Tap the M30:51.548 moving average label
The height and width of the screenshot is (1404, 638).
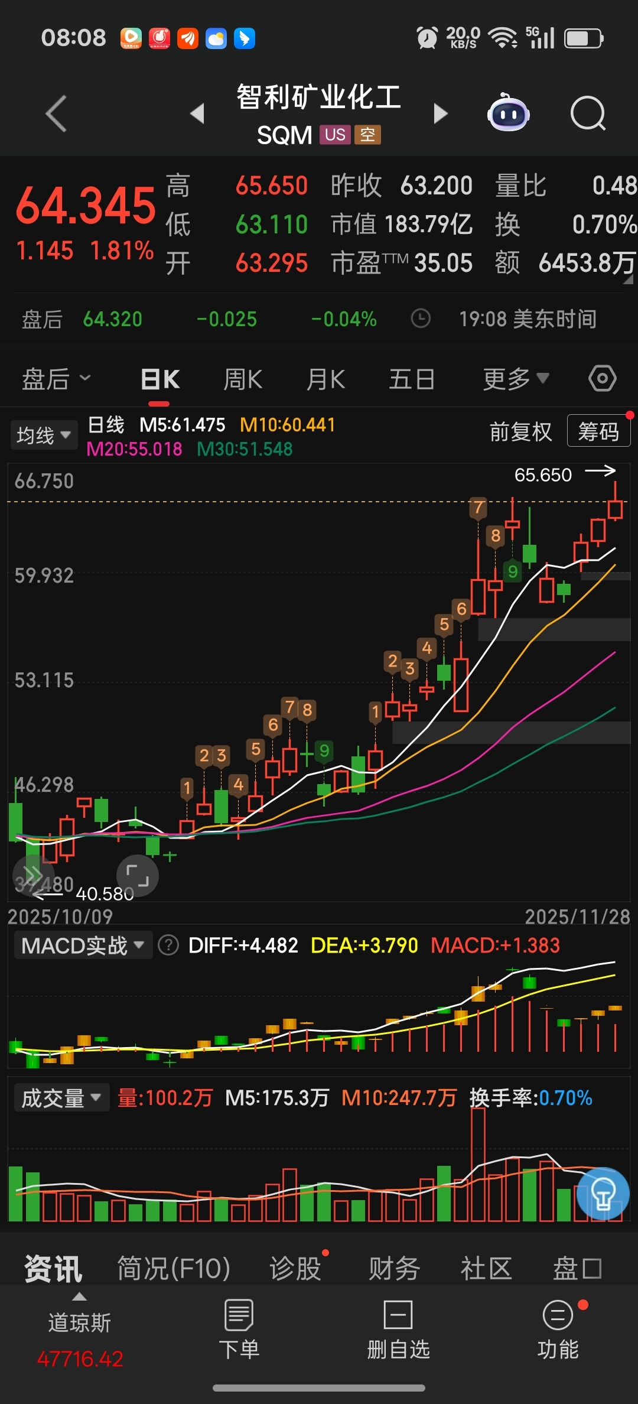pos(245,449)
